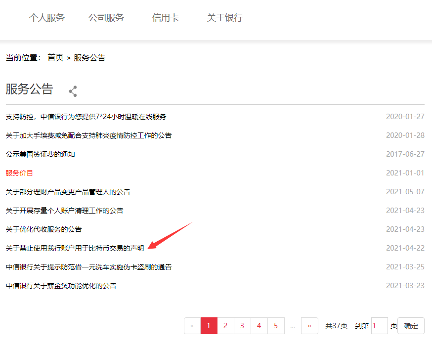The height and width of the screenshot is (346, 432).
Task: Open 公示美国签证费的通知
Action: click(x=40, y=154)
